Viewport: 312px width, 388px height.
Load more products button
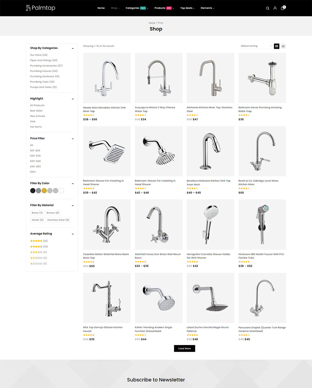185,349
